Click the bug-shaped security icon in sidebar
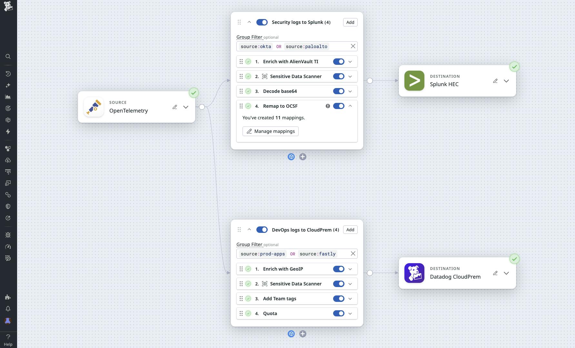The image size is (575, 348). pyautogui.click(x=8, y=235)
